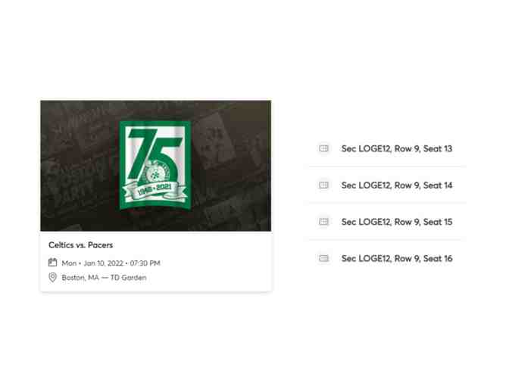Click the calendar icon next to event date
This screenshot has height=386, width=509.
point(52,263)
